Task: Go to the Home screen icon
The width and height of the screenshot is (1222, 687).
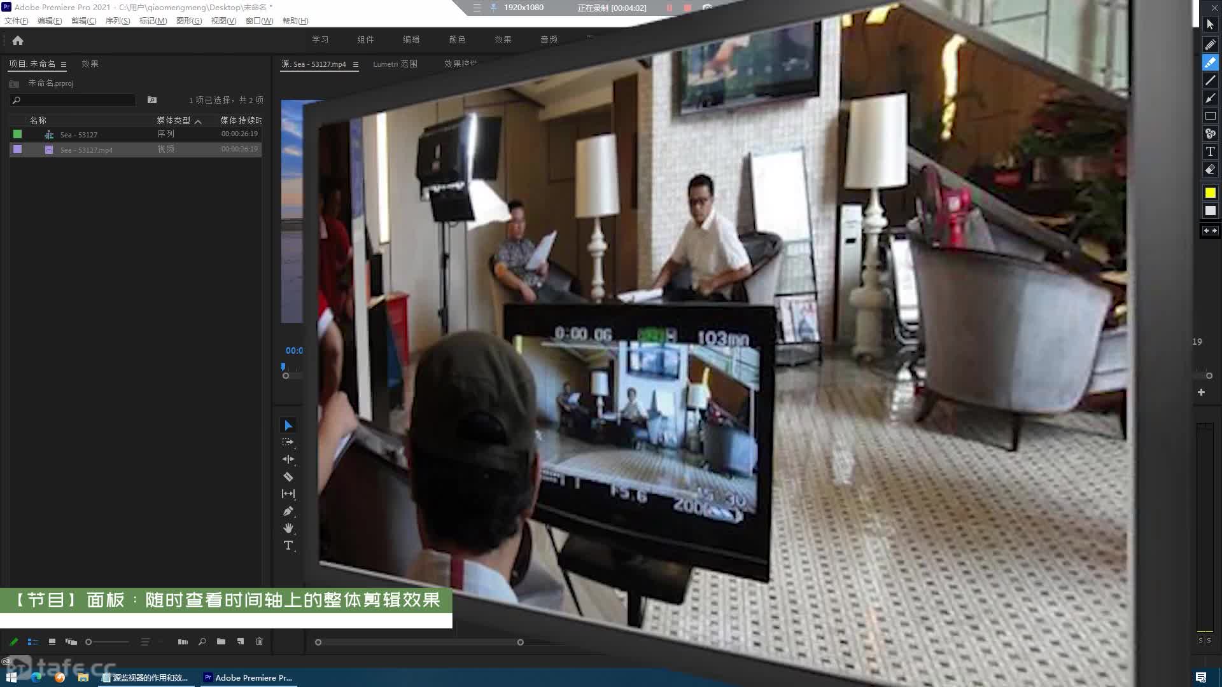Action: pos(18,41)
